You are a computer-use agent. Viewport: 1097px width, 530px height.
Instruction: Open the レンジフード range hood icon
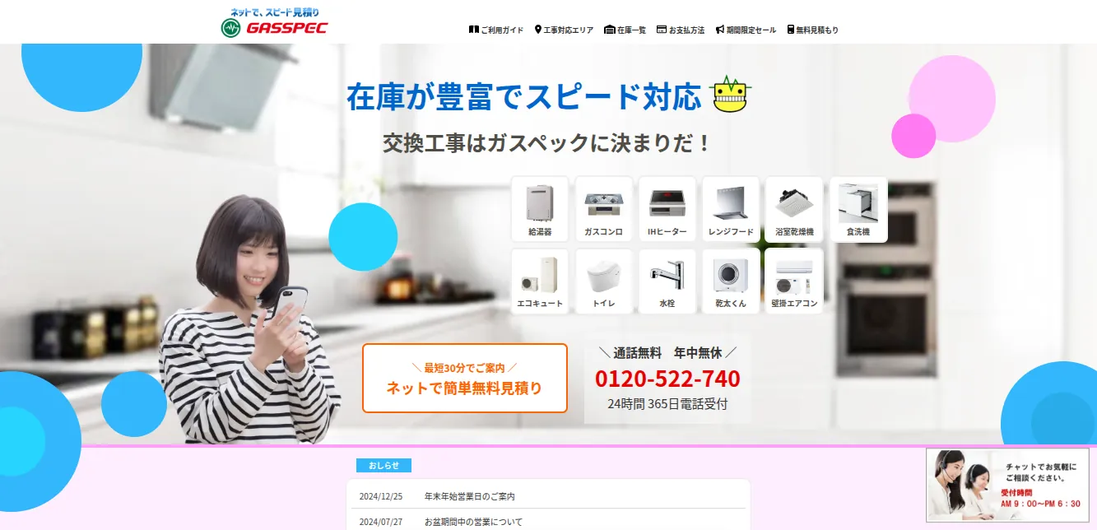click(731, 209)
